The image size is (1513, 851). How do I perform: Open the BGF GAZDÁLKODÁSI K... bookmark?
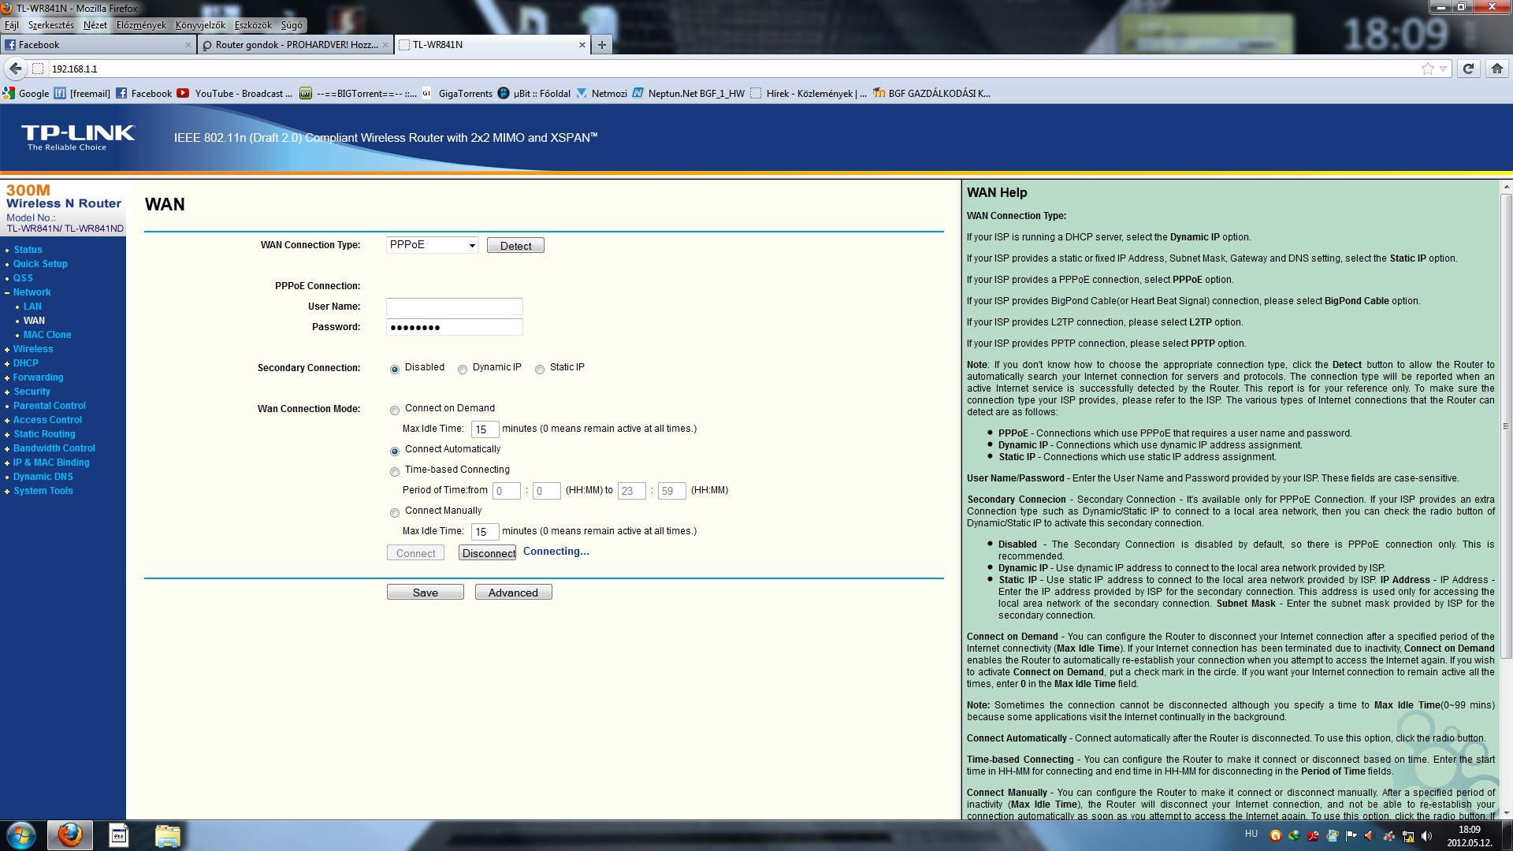click(931, 93)
